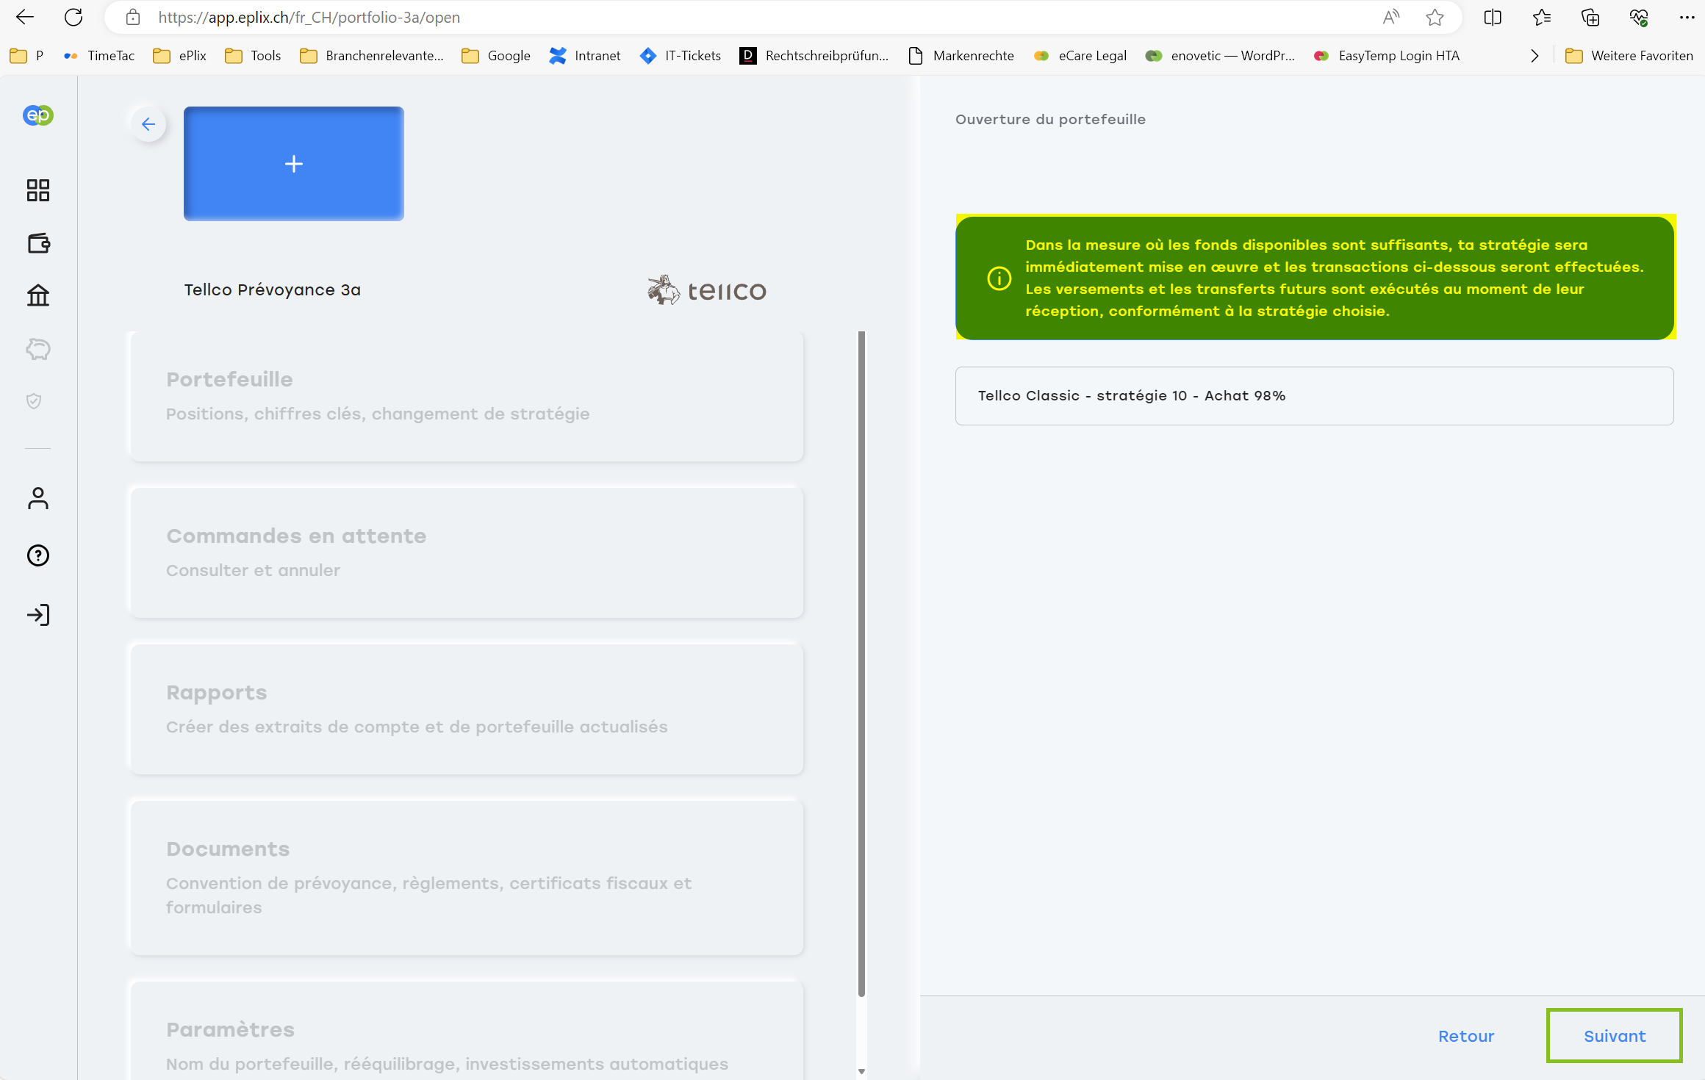Toggle browser split screen icon
This screenshot has height=1080, width=1705.
click(1493, 17)
